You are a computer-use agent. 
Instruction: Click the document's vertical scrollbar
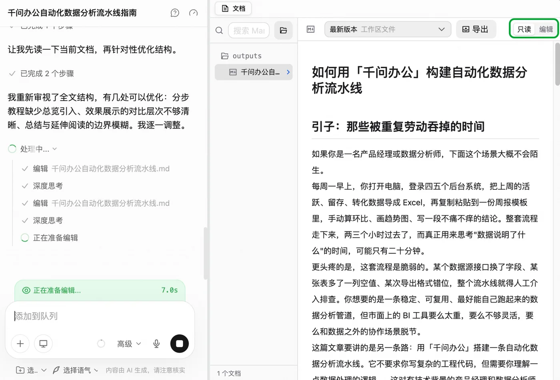click(x=557, y=64)
